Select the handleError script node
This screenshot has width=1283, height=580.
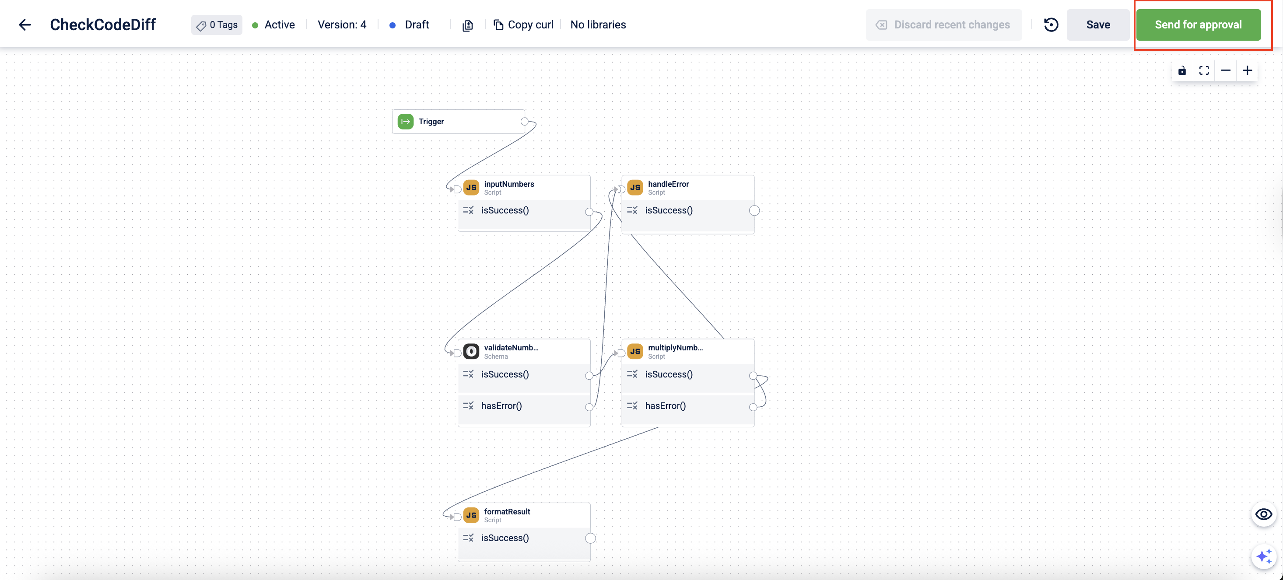pyautogui.click(x=687, y=188)
